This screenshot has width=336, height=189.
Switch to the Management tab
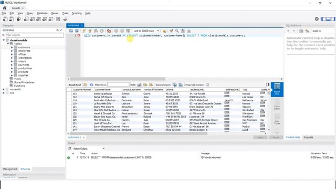tap(10, 169)
